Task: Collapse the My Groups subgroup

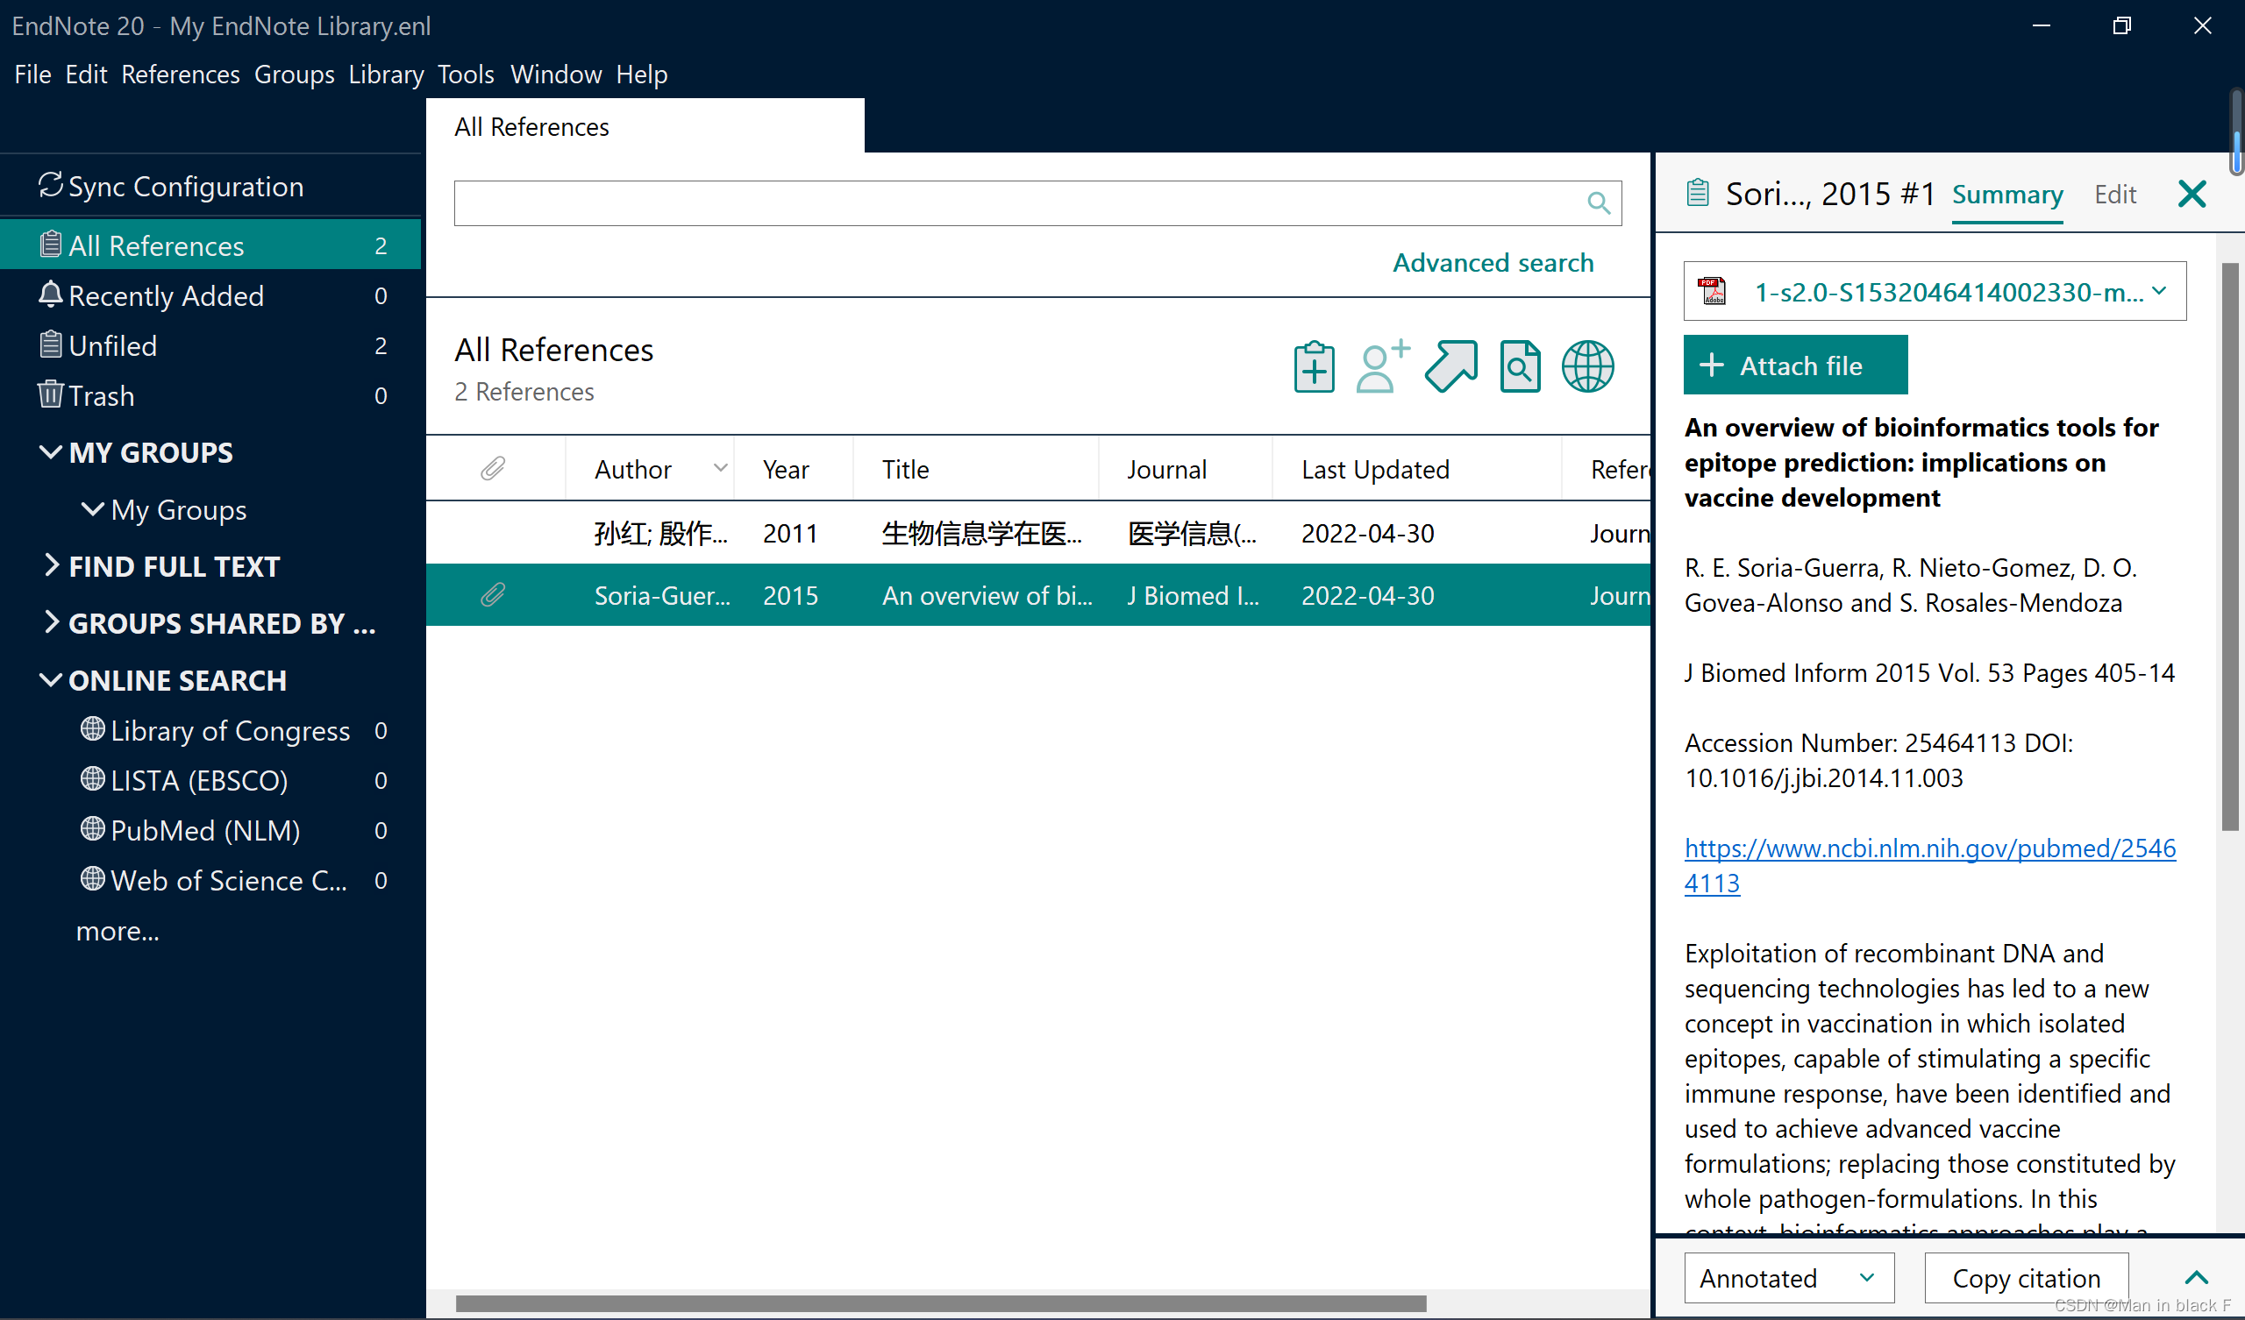Action: click(x=93, y=508)
